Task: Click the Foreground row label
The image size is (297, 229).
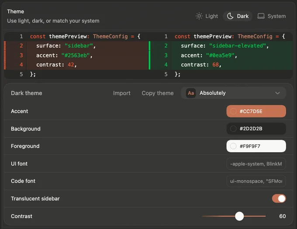Action: [x=25, y=146]
